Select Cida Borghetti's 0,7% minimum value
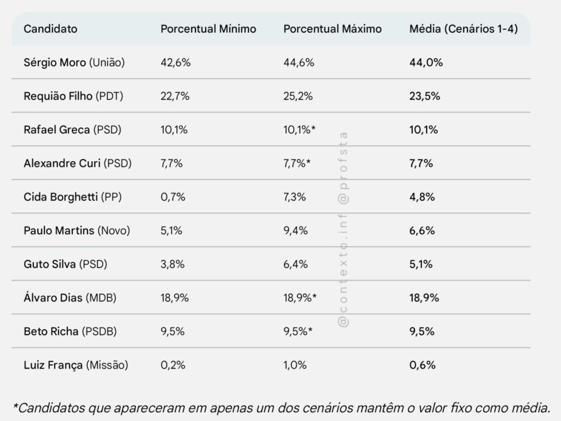The height and width of the screenshot is (421, 561). point(173,197)
